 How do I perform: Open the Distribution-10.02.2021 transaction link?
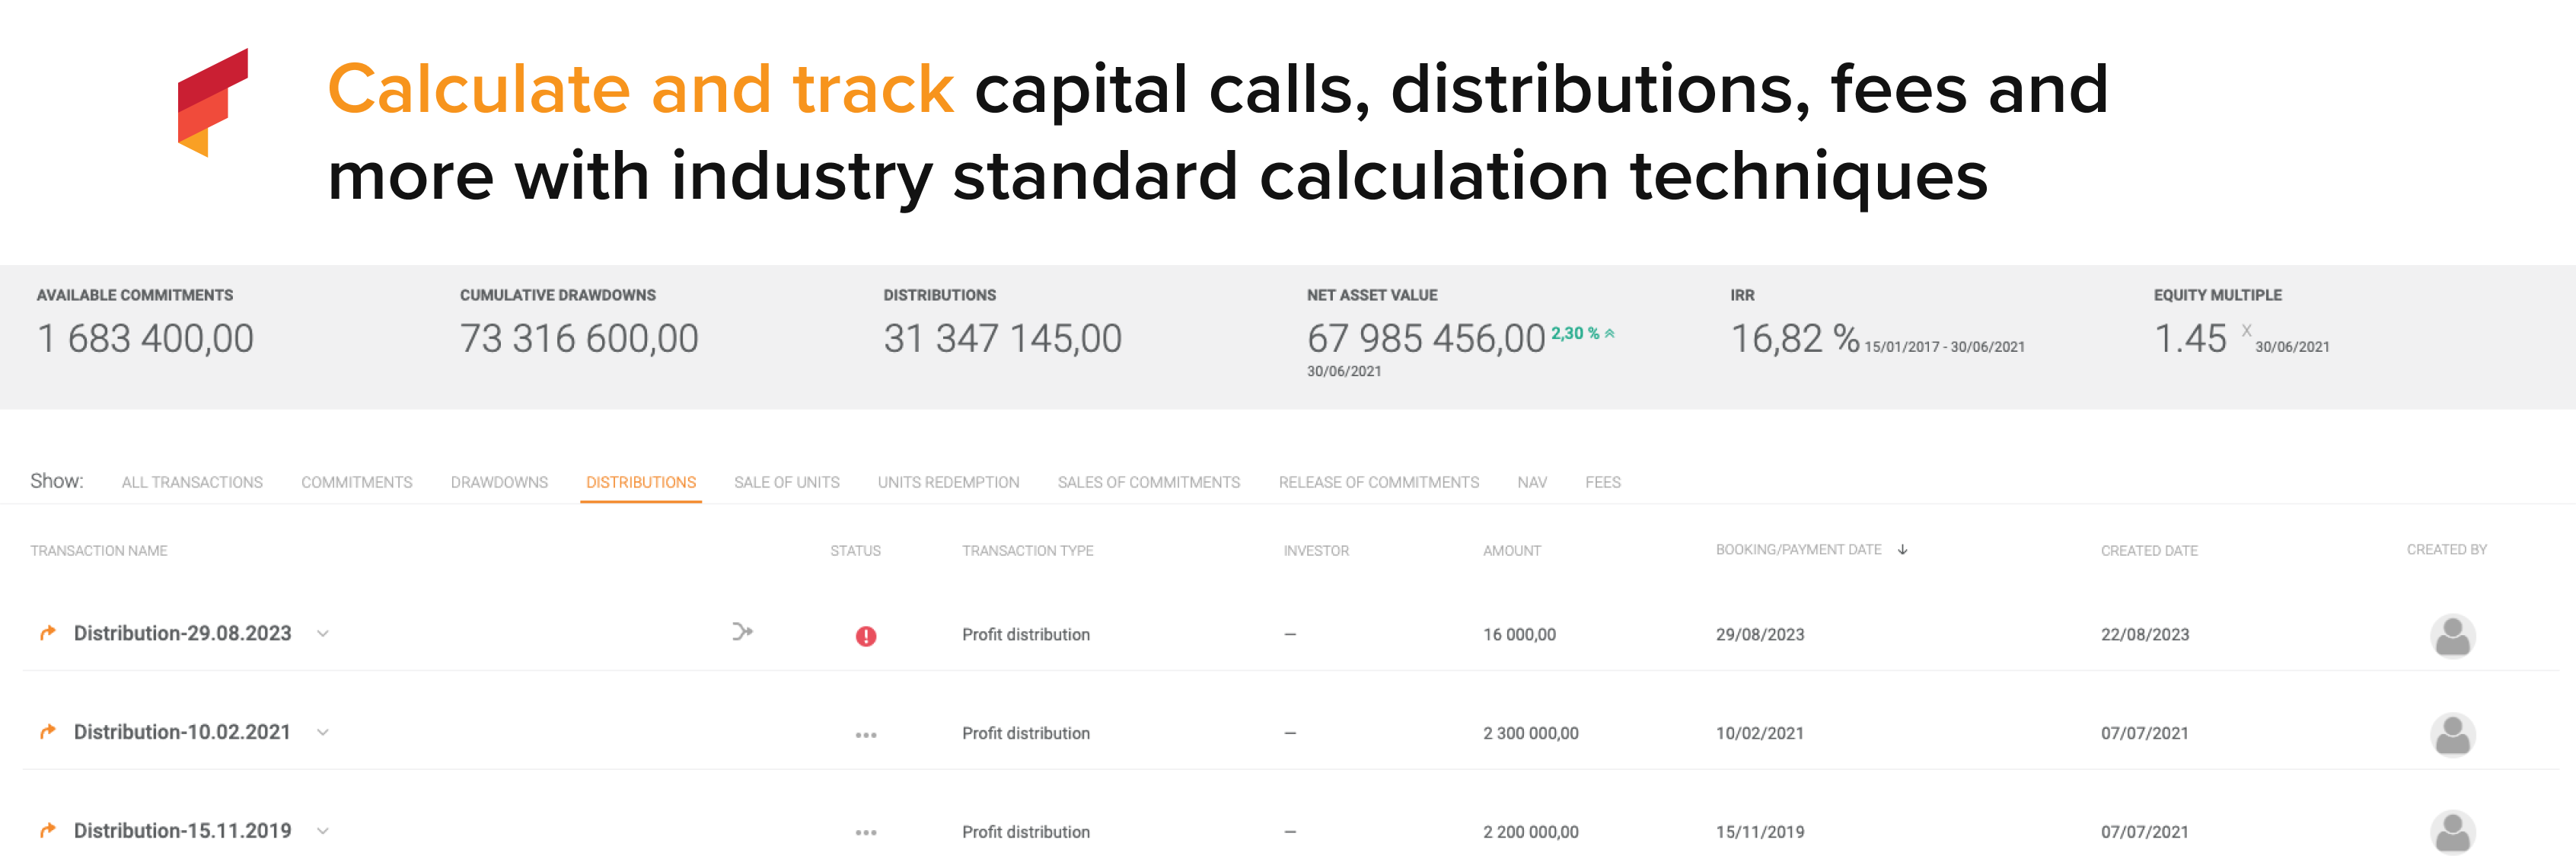coord(182,733)
